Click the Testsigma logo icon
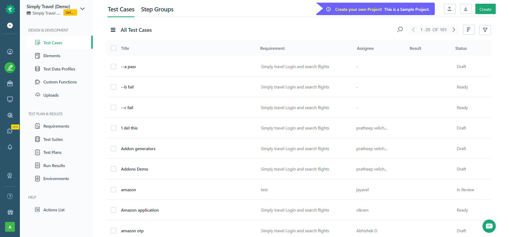 (10, 10)
